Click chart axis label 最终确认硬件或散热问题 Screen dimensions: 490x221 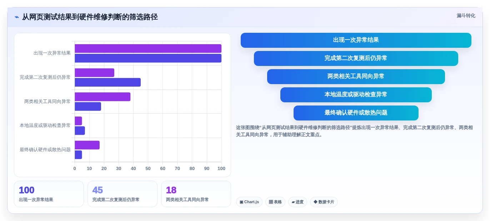[x=45, y=150]
